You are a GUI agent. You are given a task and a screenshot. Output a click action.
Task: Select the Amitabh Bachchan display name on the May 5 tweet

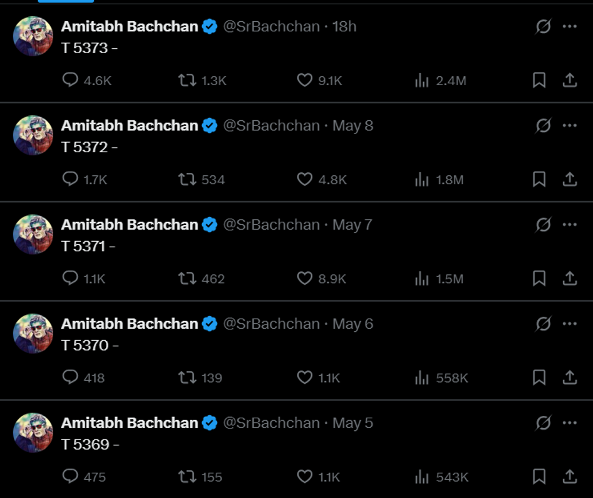(x=125, y=423)
